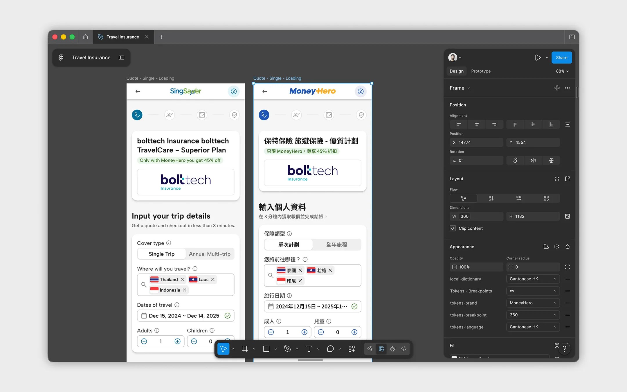Select the Pen tool
Viewport: 627px width, 392px height.
tap(287, 349)
